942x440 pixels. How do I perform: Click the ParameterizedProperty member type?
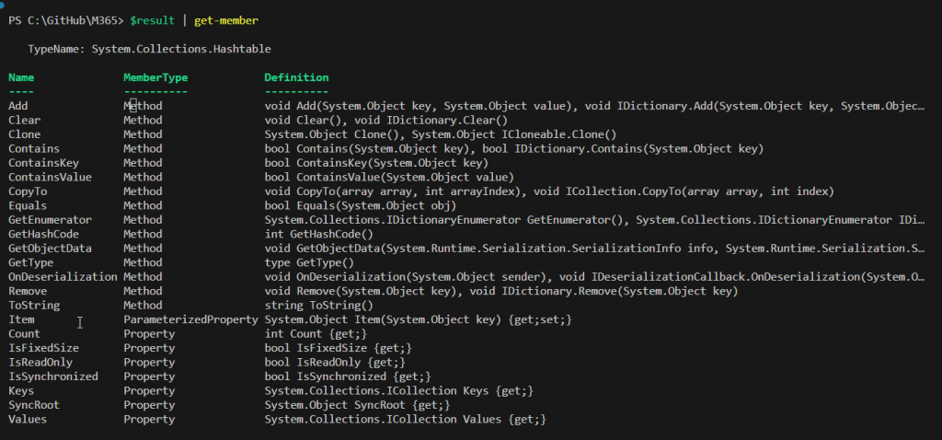(190, 319)
